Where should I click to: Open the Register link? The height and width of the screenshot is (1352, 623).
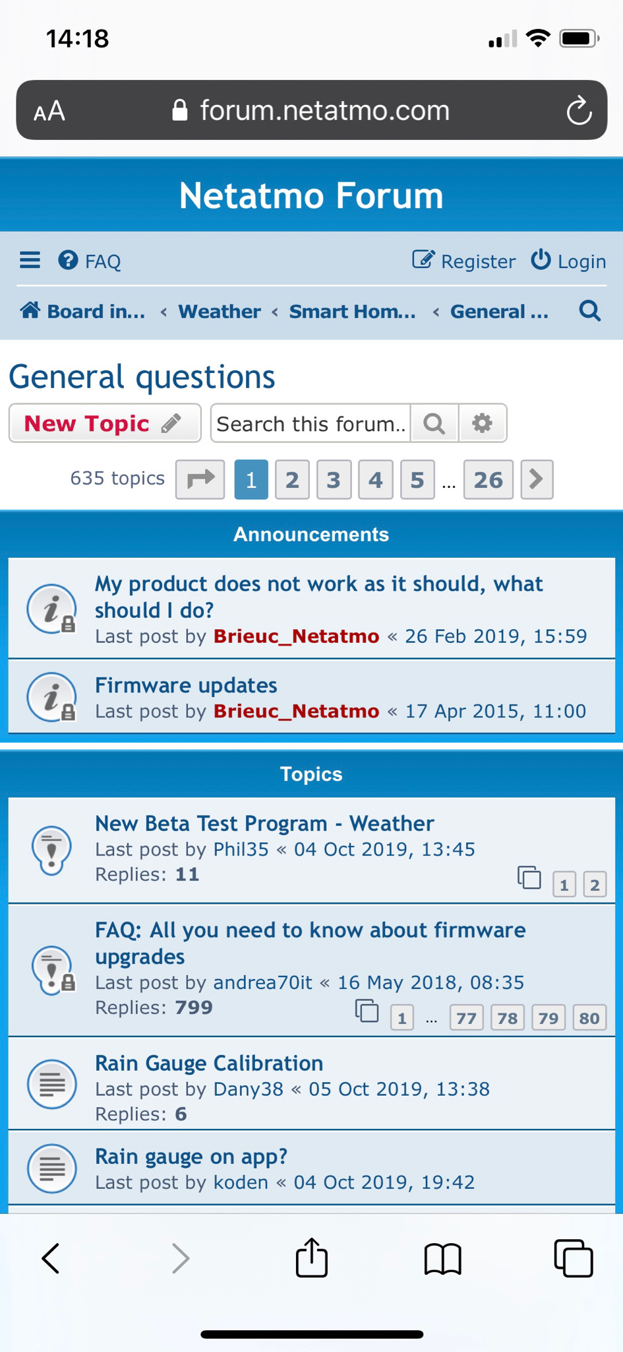(x=464, y=261)
